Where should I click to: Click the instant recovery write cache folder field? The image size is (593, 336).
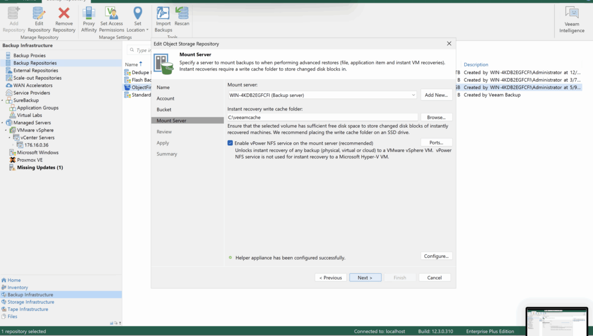(x=322, y=117)
